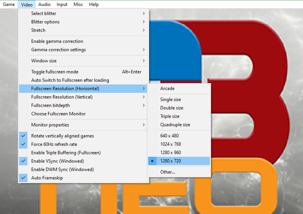Click Choose Fullscreen Monitor
Image resolution: width=303 pixels, height=214 pixels.
[84, 114]
